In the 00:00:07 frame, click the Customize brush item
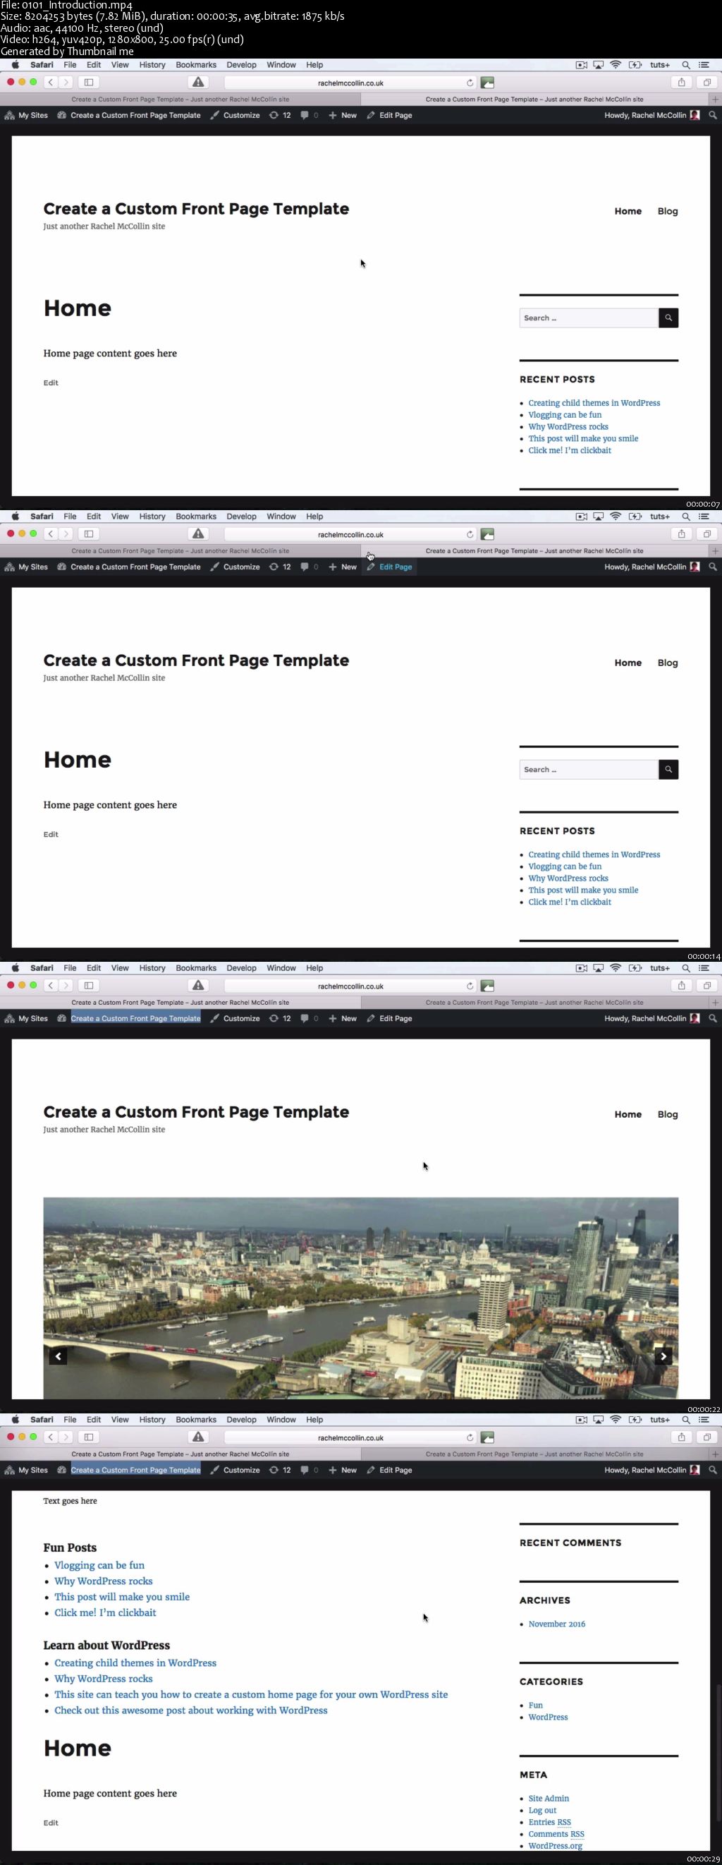722x1865 pixels. coord(235,115)
